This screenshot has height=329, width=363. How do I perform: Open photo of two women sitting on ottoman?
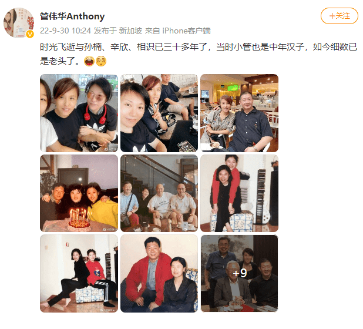click(x=79, y=273)
